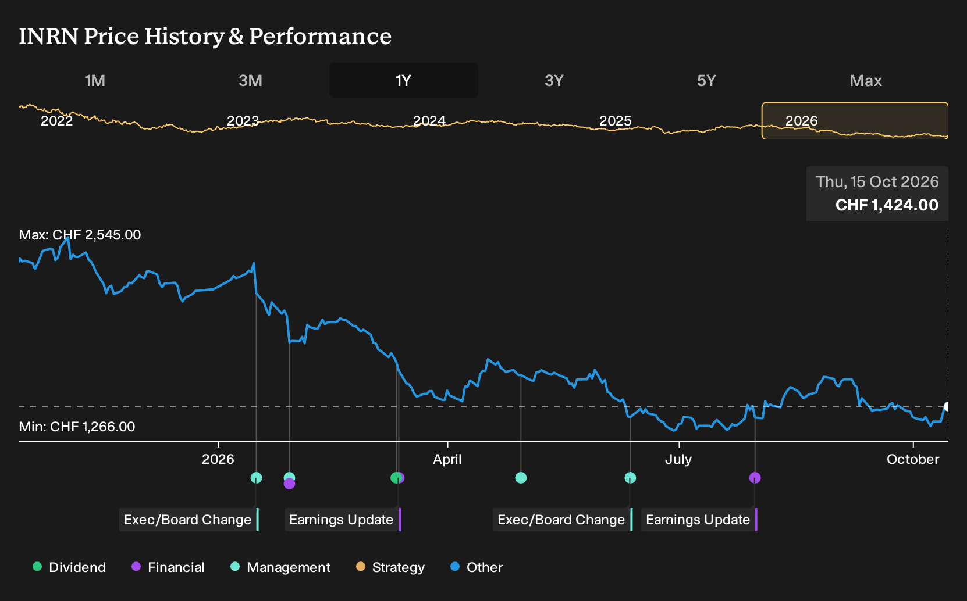Viewport: 967px width, 601px height.
Task: Toggle the Other legend filter
Action: point(477,567)
